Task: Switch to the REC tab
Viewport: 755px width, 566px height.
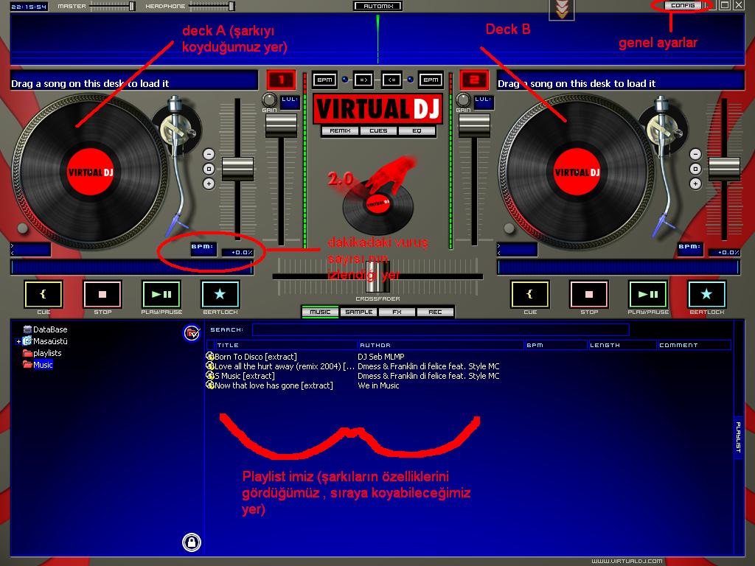Action: coord(435,312)
